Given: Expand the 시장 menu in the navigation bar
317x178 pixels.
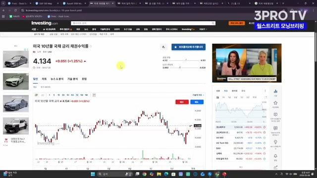Looking at the screenshot, I should coord(35,29).
